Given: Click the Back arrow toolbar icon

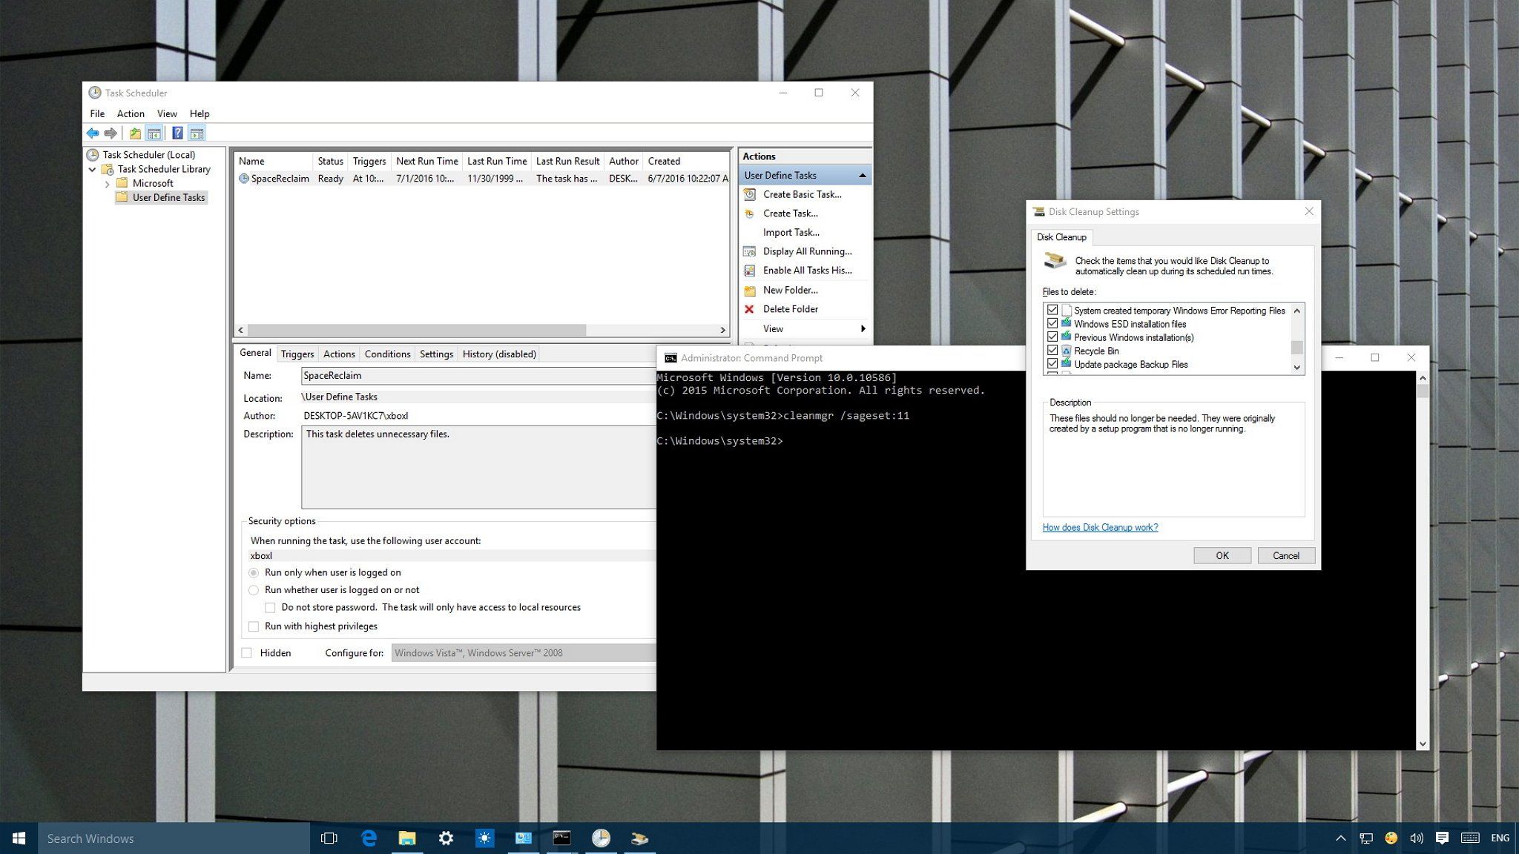Looking at the screenshot, I should [x=92, y=133].
